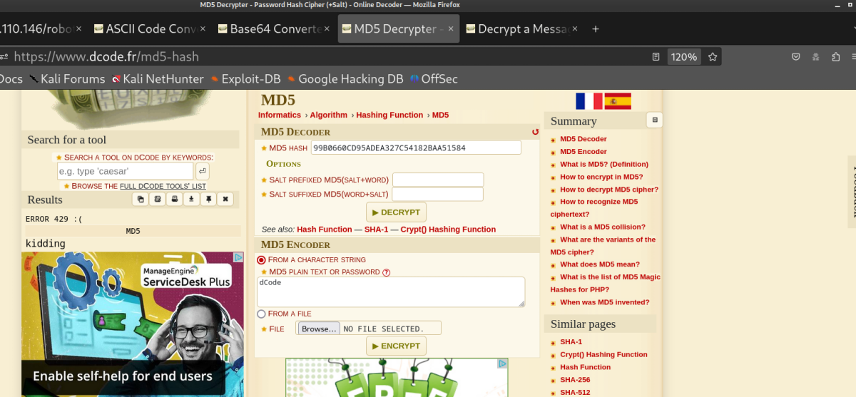Switch site to the Spanish flag version
Screen dimensions: 856x397
(618, 101)
